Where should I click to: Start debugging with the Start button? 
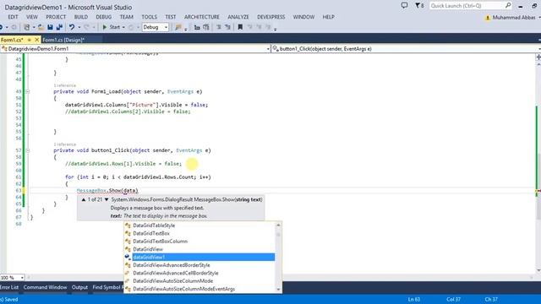(111, 27)
